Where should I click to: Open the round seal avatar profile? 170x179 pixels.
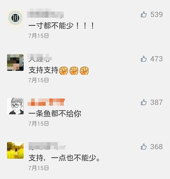tap(15, 18)
